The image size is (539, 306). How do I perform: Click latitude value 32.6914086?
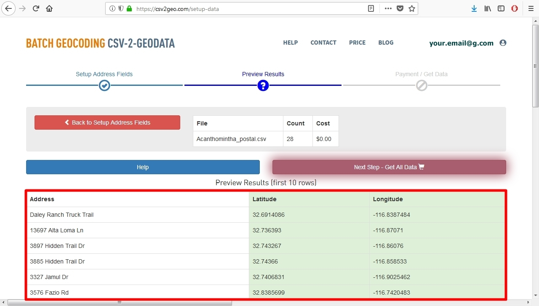[269, 215]
